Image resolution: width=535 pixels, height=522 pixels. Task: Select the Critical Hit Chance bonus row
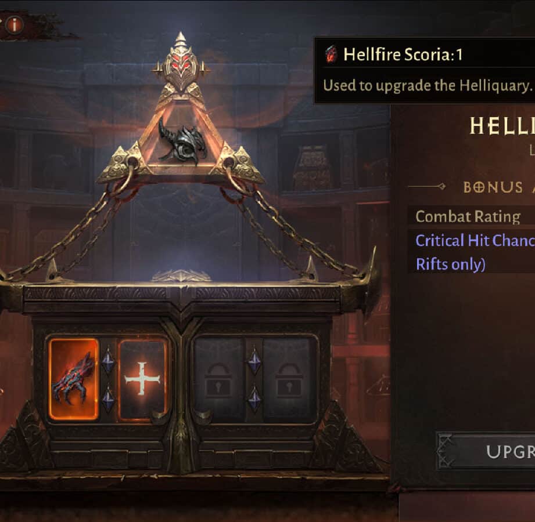coord(471,252)
